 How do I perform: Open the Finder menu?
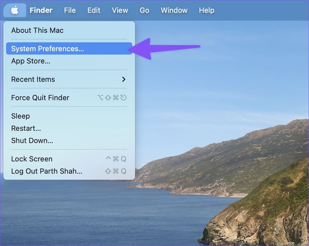pos(41,10)
